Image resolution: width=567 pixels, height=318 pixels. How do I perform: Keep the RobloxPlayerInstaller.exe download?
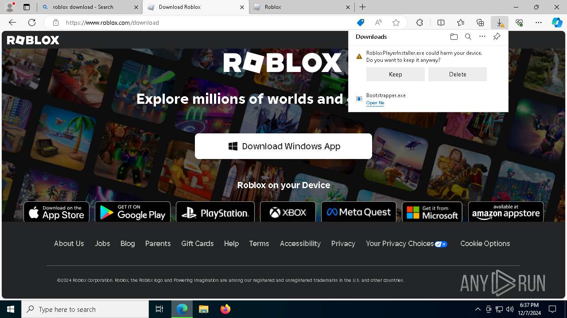click(395, 74)
